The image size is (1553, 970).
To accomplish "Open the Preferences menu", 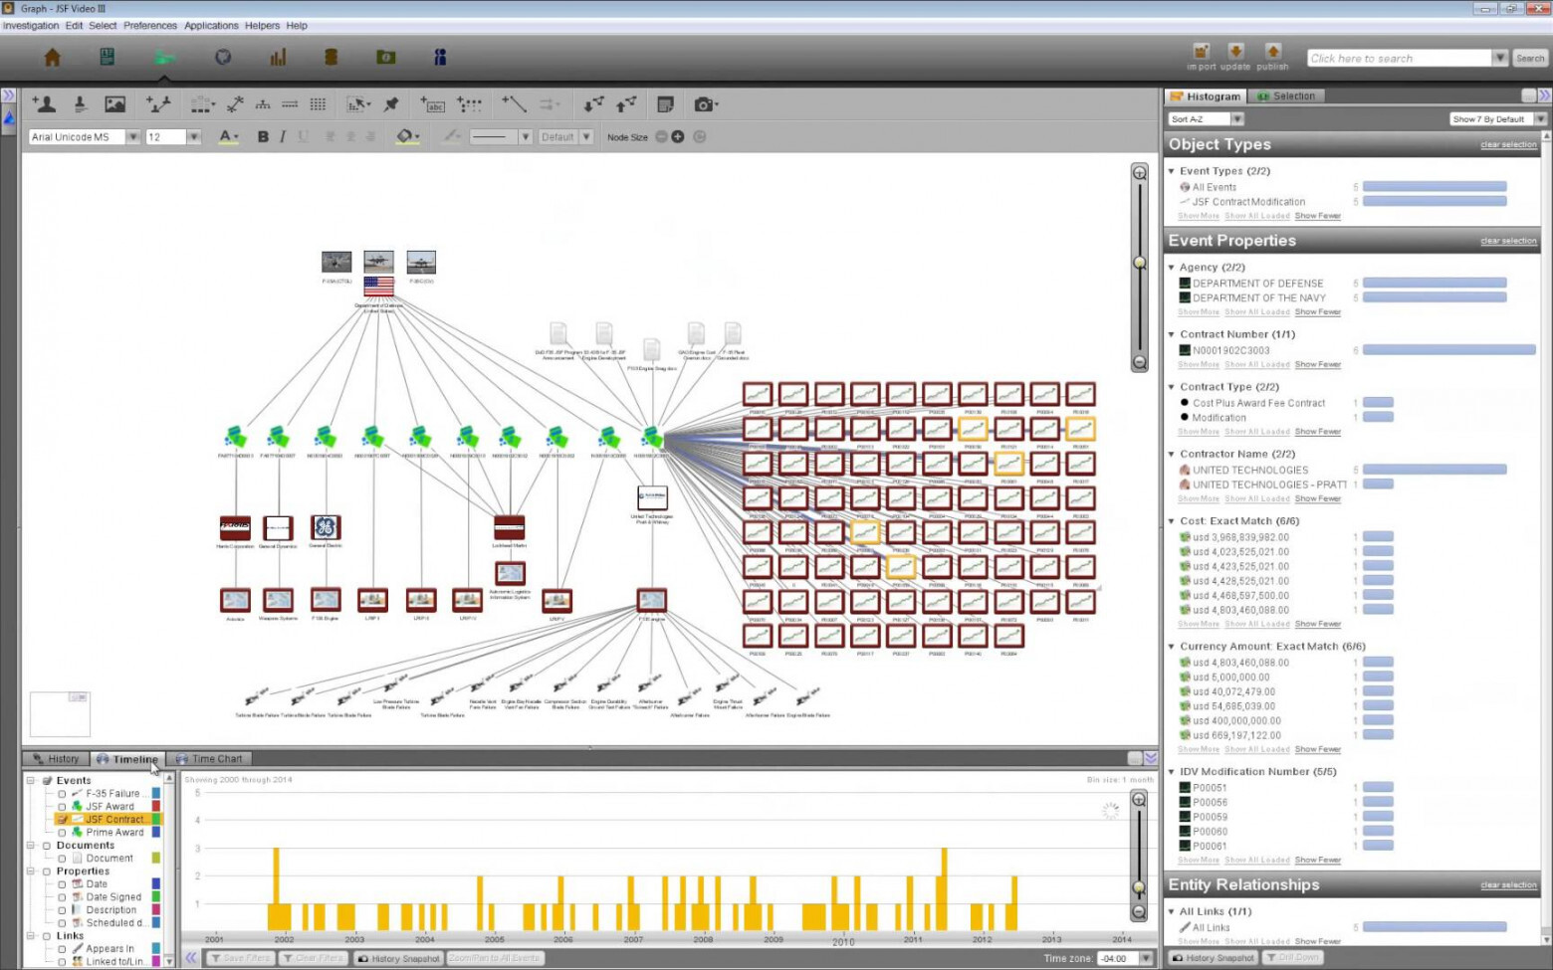I will click(x=150, y=26).
